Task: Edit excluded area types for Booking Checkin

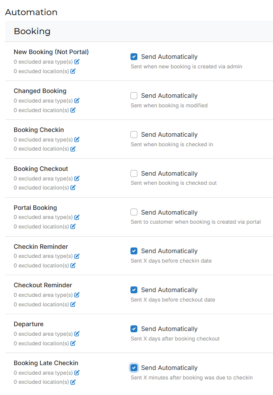Action: click(77, 140)
